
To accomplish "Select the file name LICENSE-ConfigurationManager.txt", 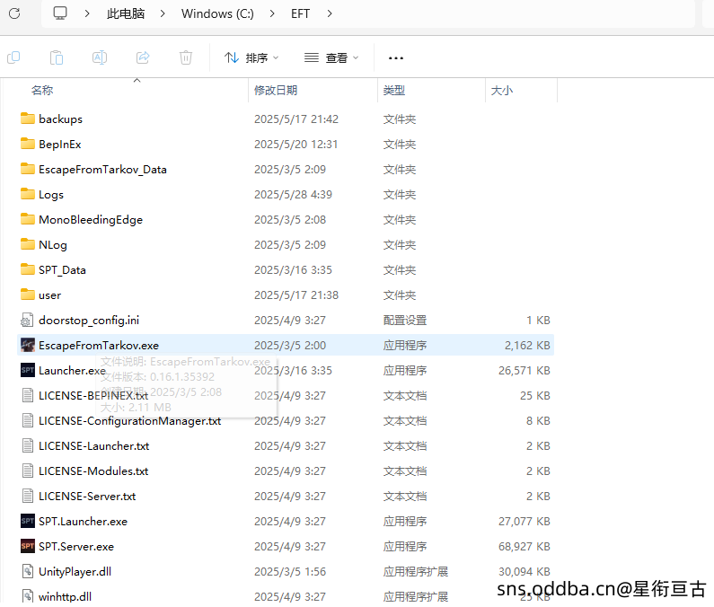I will point(129,421).
